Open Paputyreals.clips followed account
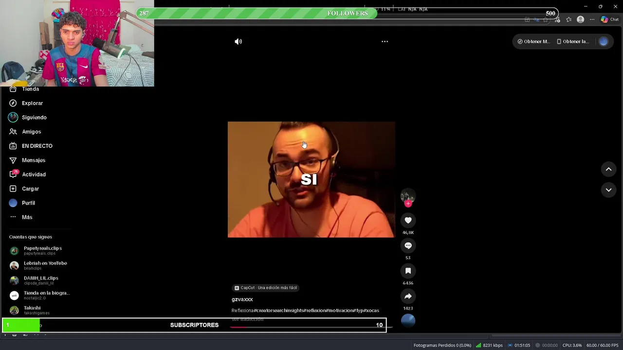Image resolution: width=623 pixels, height=350 pixels. pos(36,250)
